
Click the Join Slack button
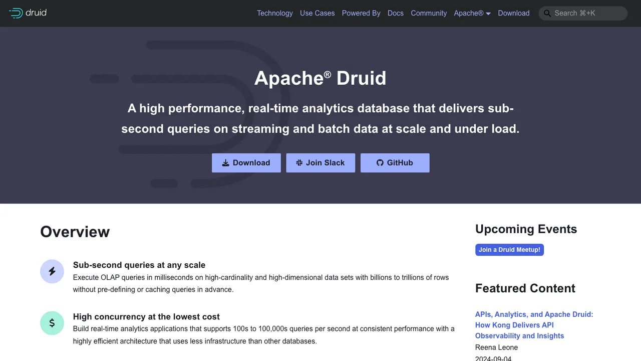(x=320, y=163)
